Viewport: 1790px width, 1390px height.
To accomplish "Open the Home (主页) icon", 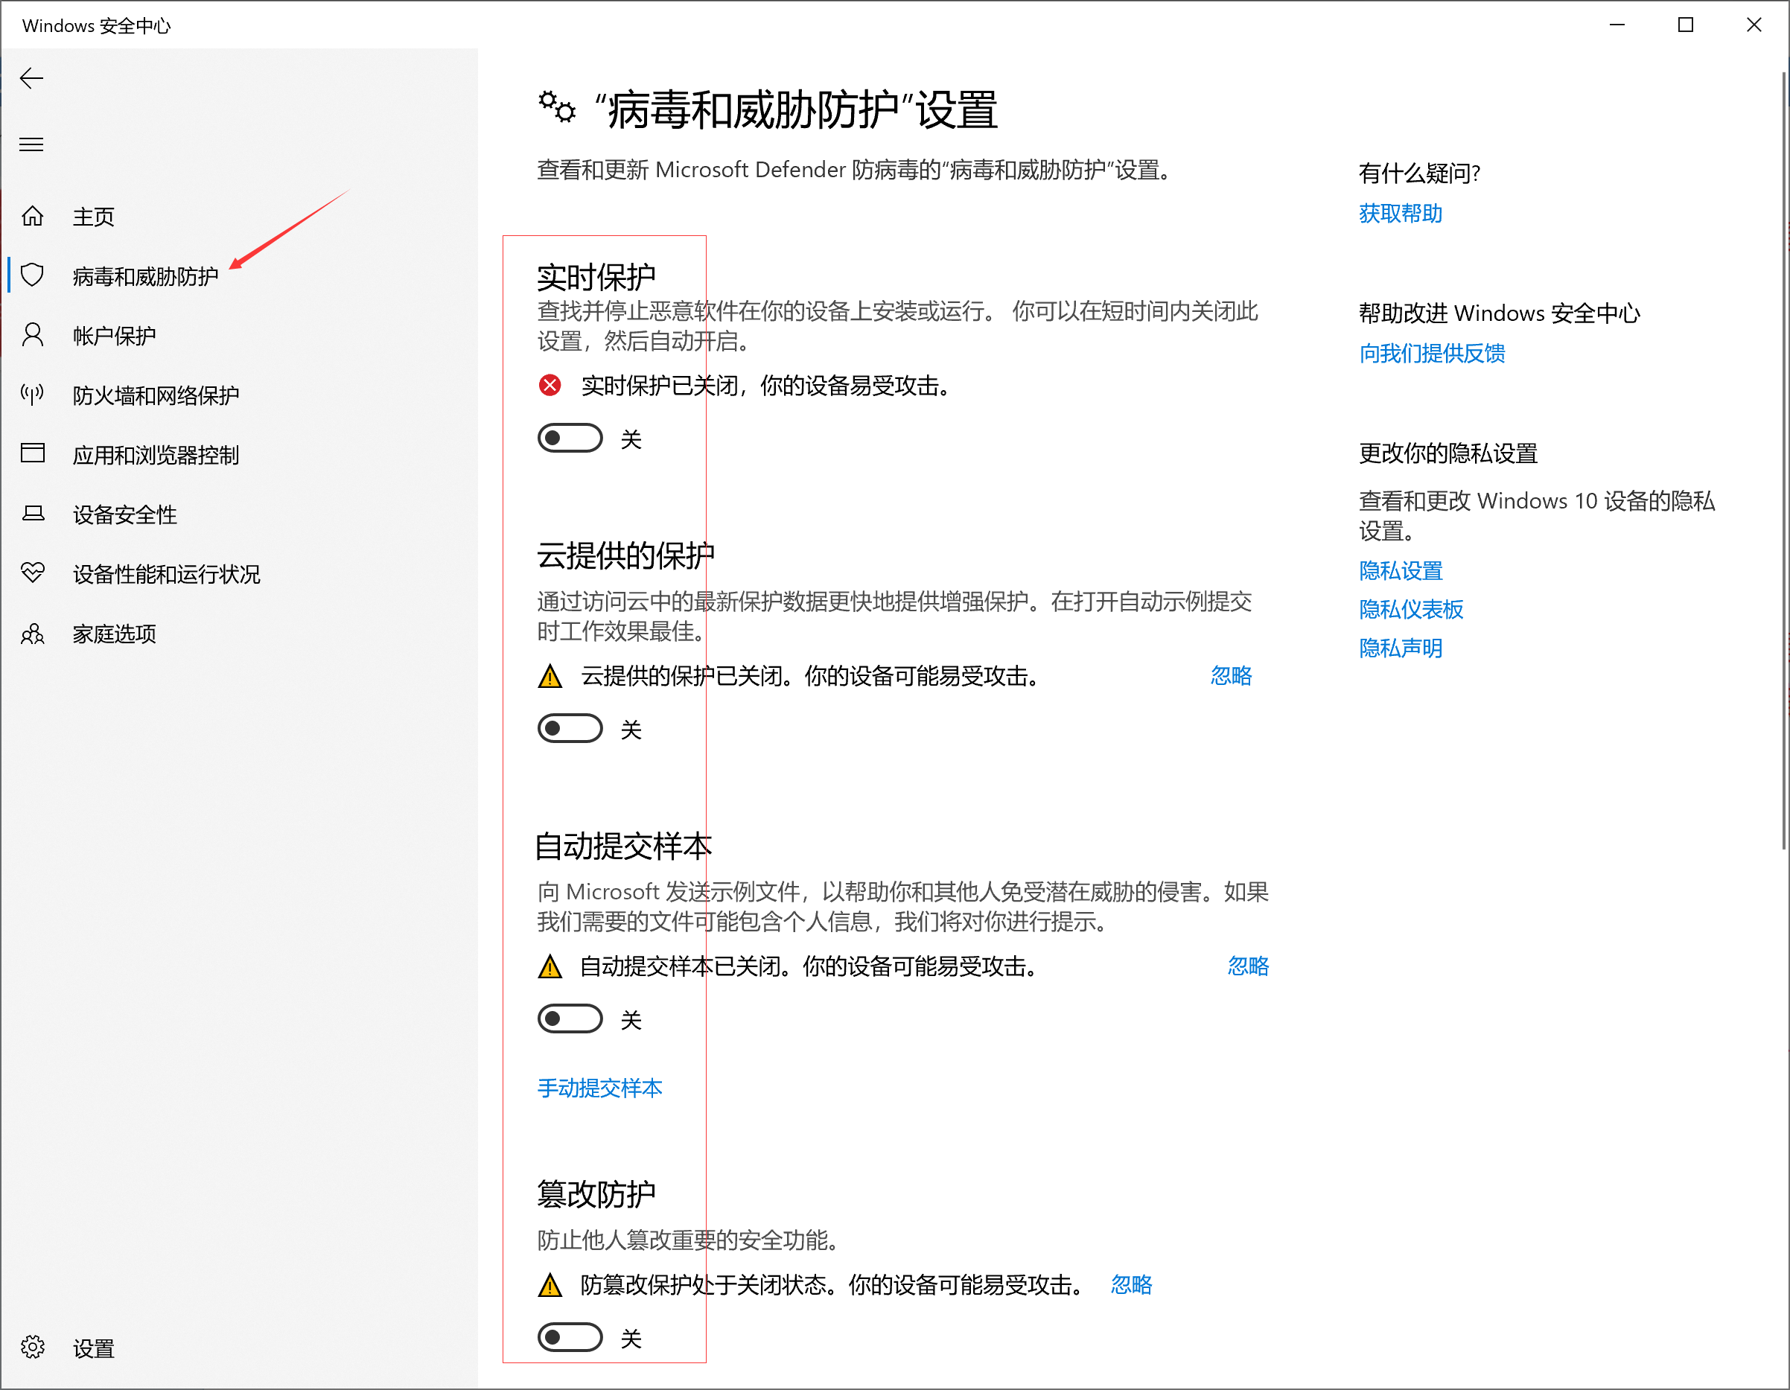I will [x=33, y=217].
